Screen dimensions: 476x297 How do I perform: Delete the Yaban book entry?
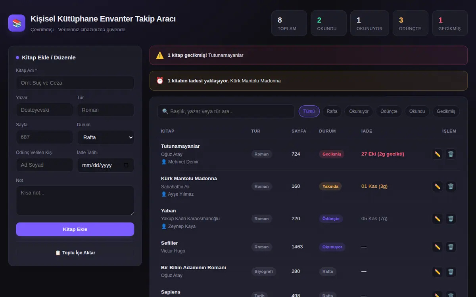[x=451, y=219]
